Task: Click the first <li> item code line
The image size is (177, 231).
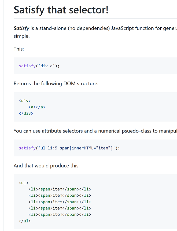Action: (x=60, y=189)
